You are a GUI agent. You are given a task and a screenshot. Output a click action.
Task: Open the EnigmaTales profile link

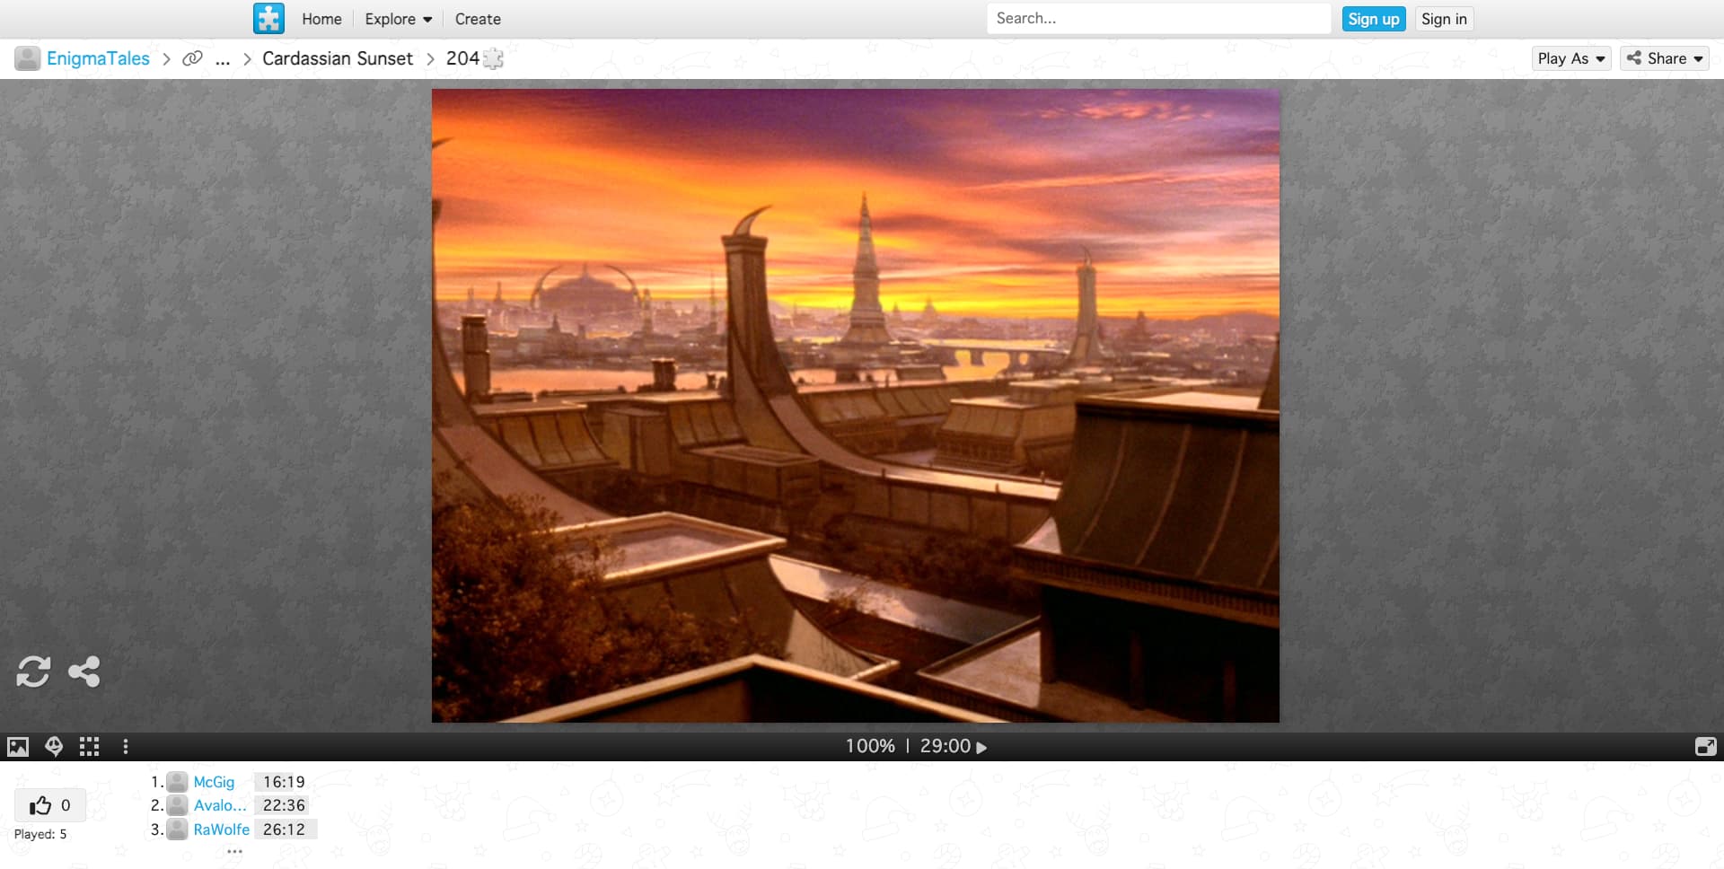pyautogui.click(x=98, y=58)
